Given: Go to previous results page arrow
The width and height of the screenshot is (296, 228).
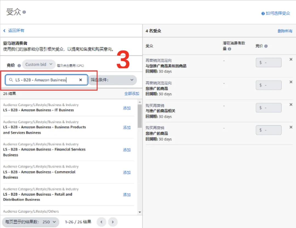Looking at the screenshot, I should pos(101,222).
